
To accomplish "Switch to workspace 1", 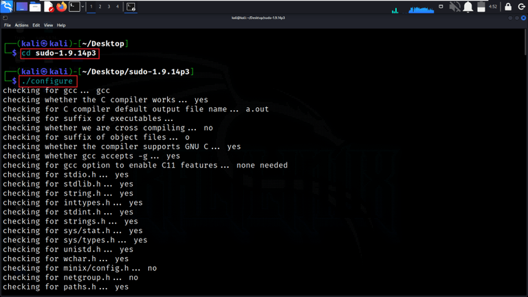I will tap(91, 6).
